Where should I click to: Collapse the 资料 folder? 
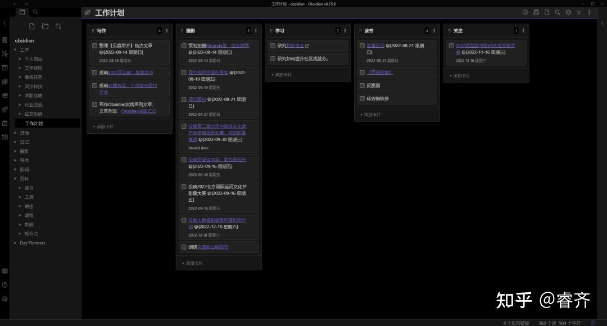(16, 179)
